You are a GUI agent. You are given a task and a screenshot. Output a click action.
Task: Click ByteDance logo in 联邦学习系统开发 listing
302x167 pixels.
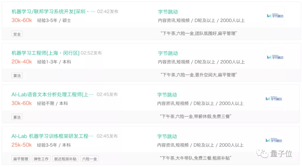(275, 16)
